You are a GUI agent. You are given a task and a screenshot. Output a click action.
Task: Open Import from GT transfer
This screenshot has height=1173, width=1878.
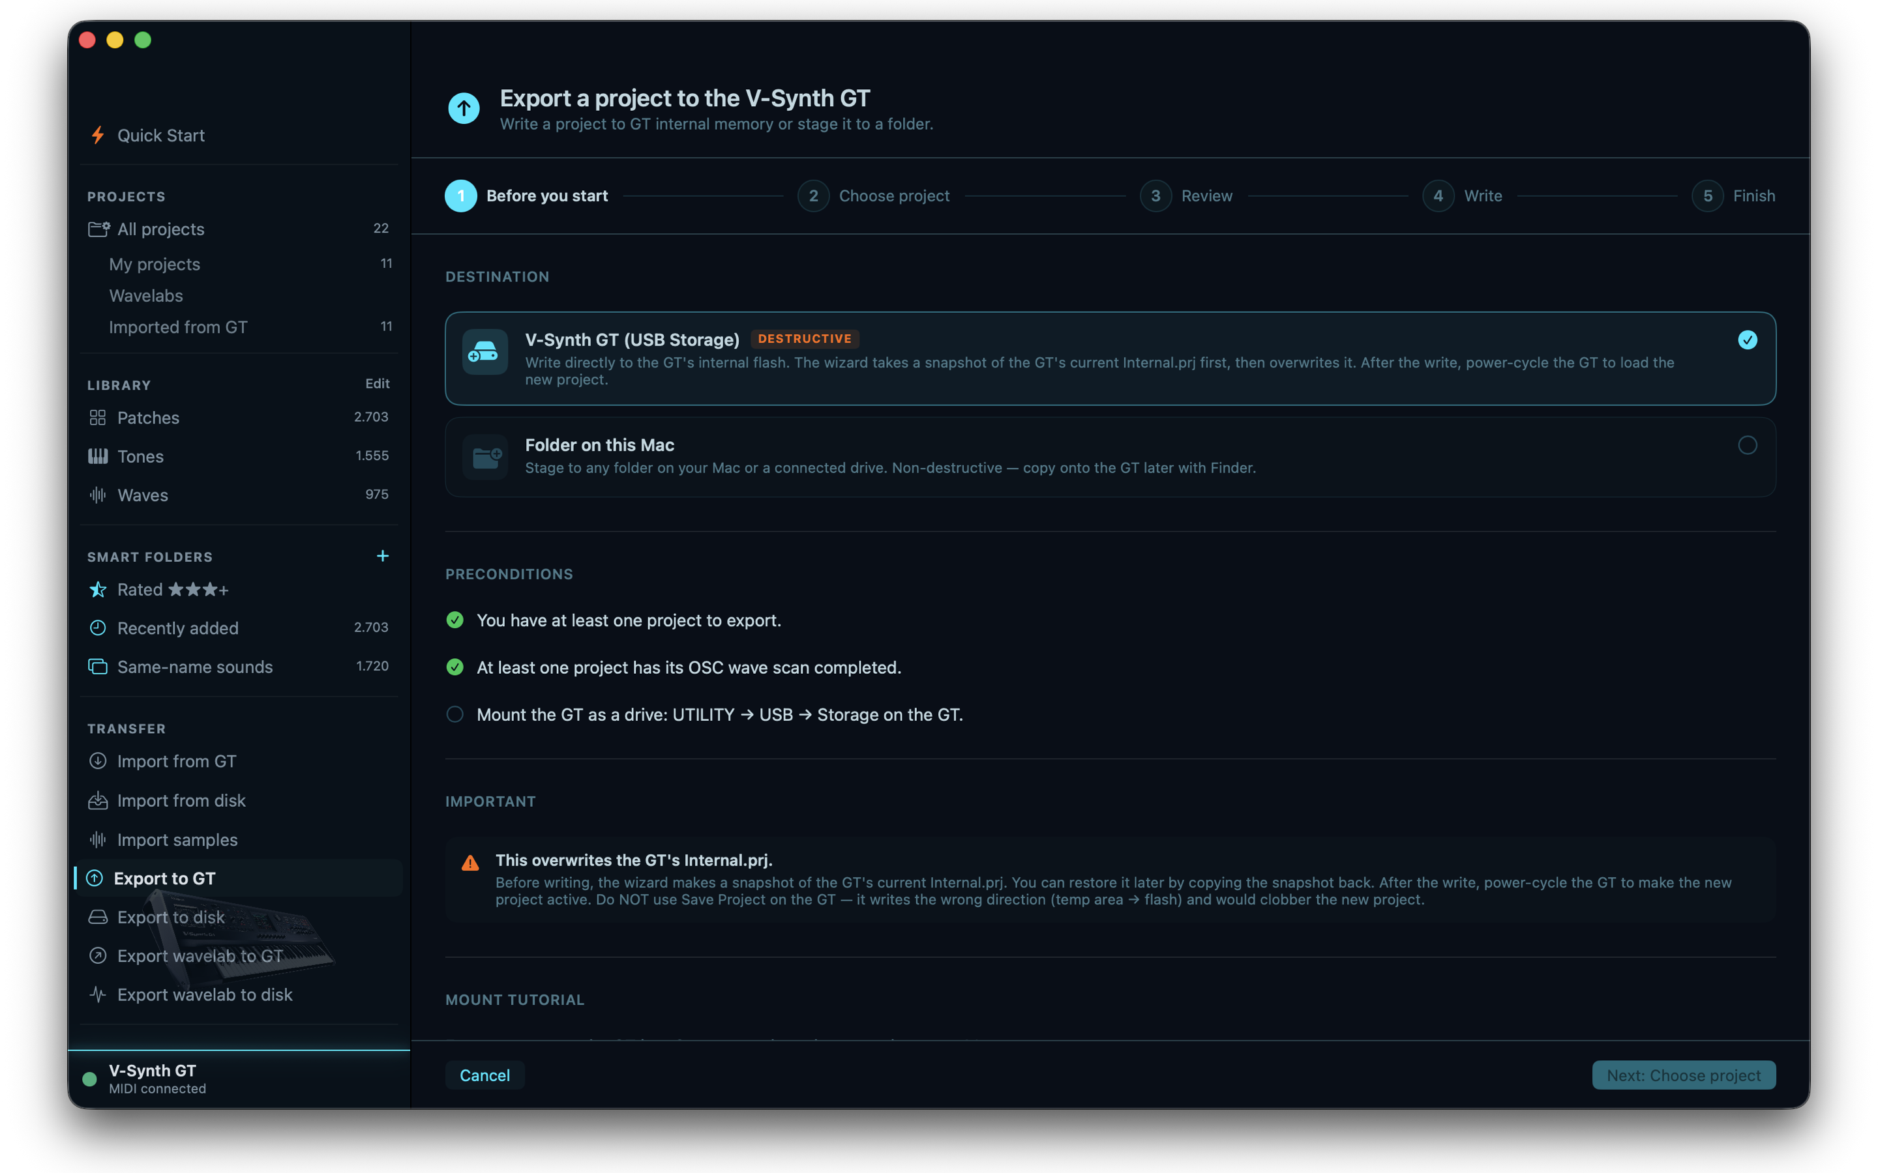click(239, 761)
